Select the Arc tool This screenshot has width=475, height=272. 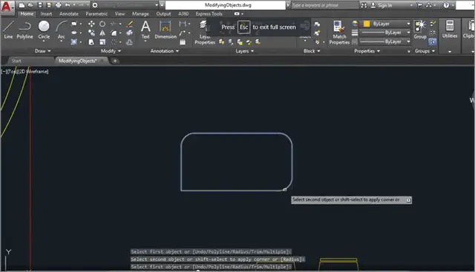[x=61, y=30]
